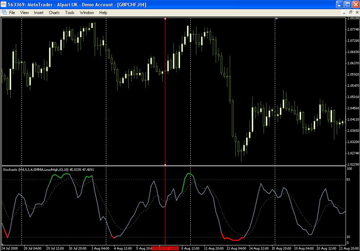Minimize the inner chart window
Screen dimensions: 360x251
point(343,12)
